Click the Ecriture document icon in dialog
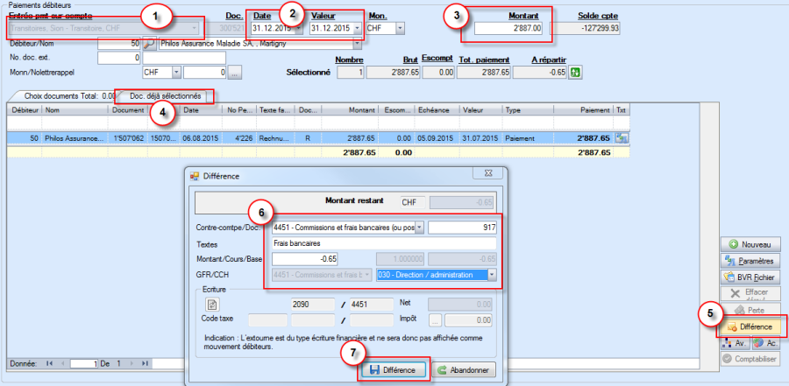This screenshot has height=386, width=789. [212, 305]
